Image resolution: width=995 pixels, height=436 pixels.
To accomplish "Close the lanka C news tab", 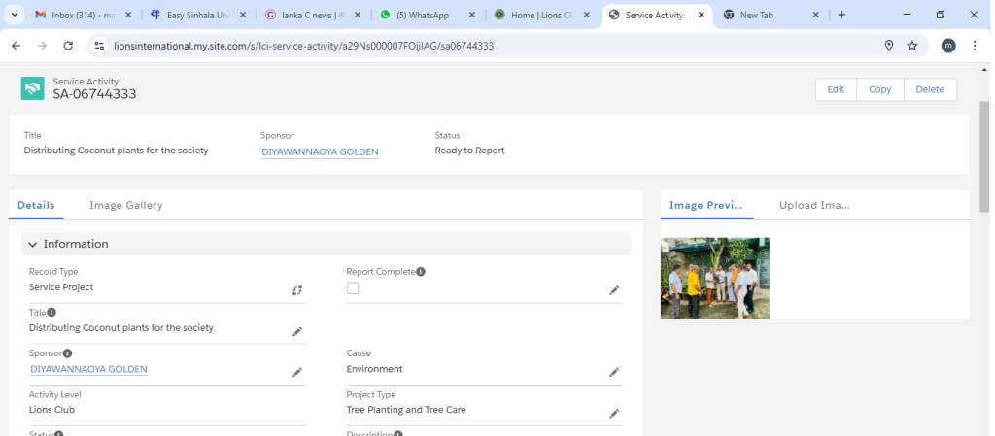I will point(358,15).
